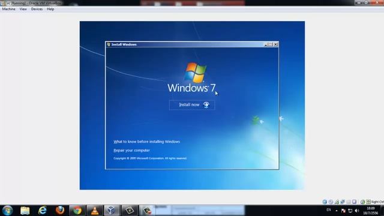384x216 pixels.
Task: Click the network adapters status icon
Action: click(x=343, y=202)
